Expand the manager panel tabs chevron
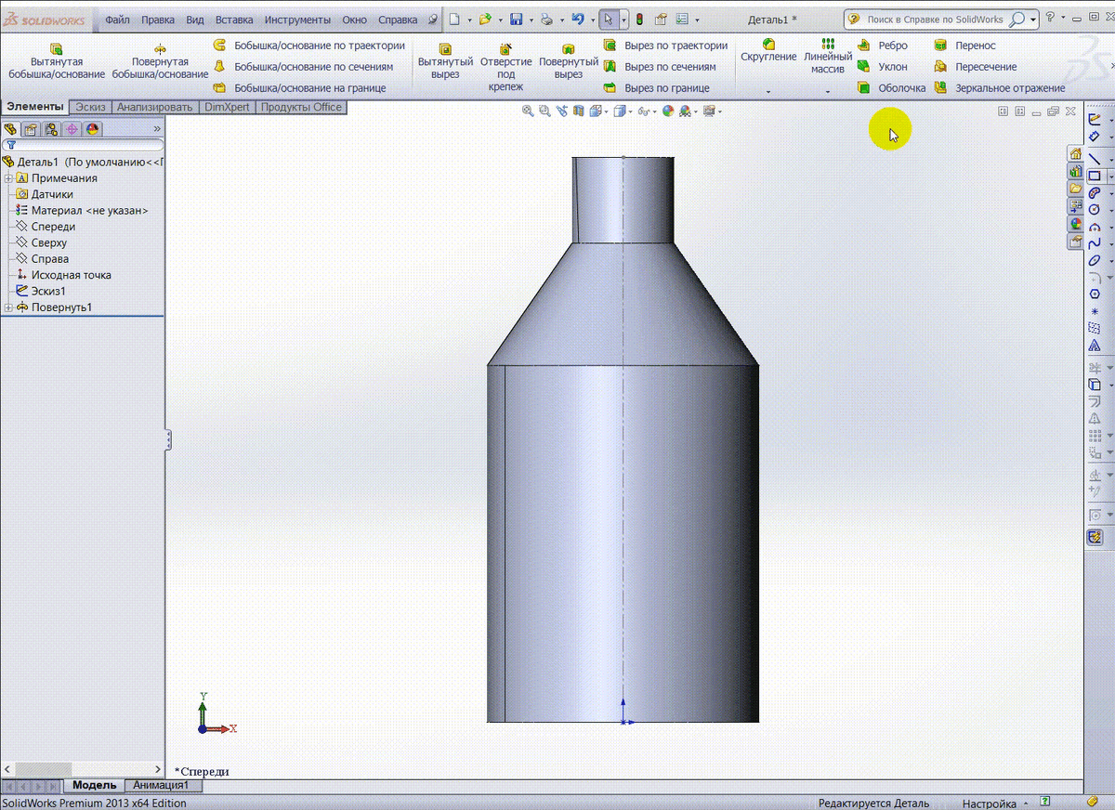The image size is (1115, 810). (x=157, y=129)
